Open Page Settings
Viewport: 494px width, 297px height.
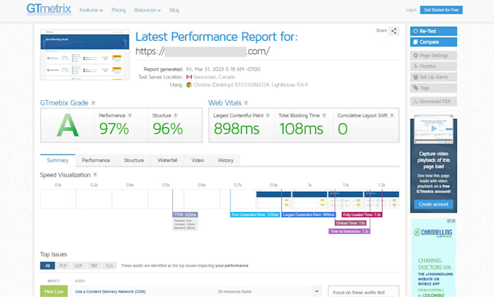point(434,55)
